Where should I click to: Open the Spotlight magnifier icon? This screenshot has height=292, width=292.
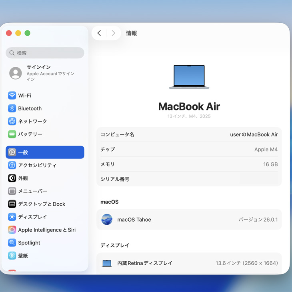(x=12, y=243)
